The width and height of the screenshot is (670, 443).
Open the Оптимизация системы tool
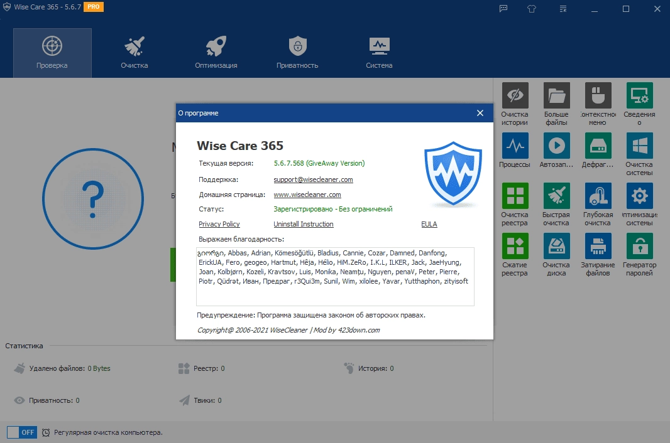click(x=639, y=205)
